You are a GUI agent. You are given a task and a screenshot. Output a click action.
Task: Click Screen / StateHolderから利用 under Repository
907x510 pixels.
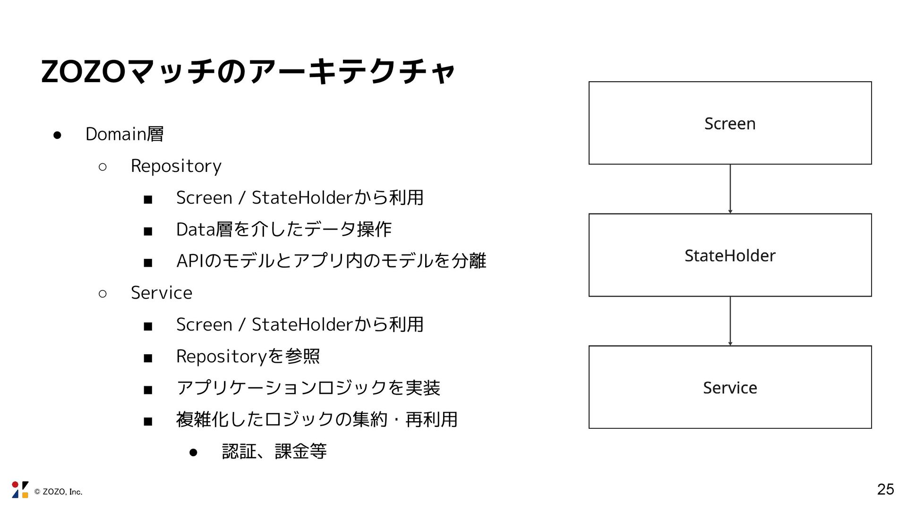click(x=300, y=197)
